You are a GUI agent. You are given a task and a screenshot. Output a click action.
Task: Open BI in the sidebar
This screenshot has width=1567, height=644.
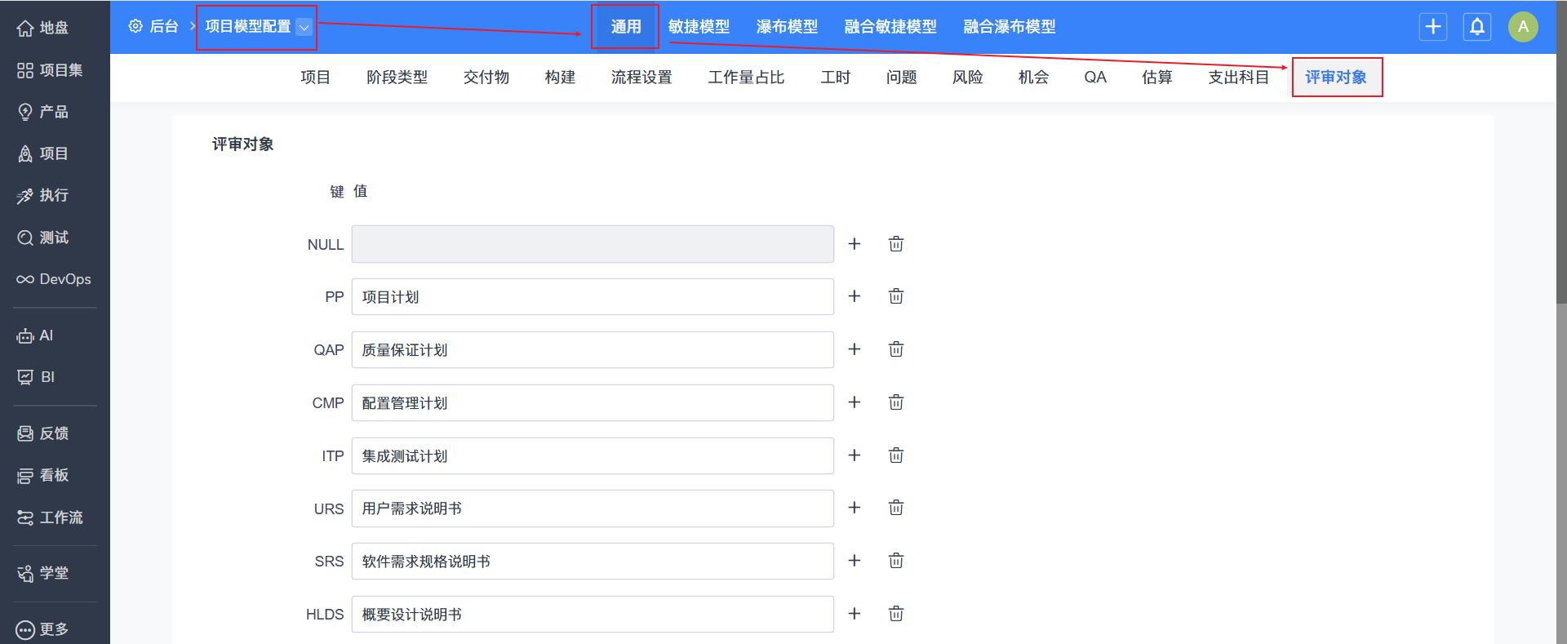36,377
